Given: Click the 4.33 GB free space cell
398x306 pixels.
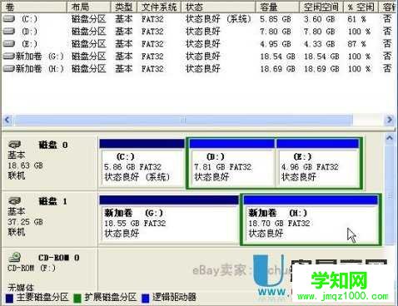Looking at the screenshot, I should (x=319, y=44).
